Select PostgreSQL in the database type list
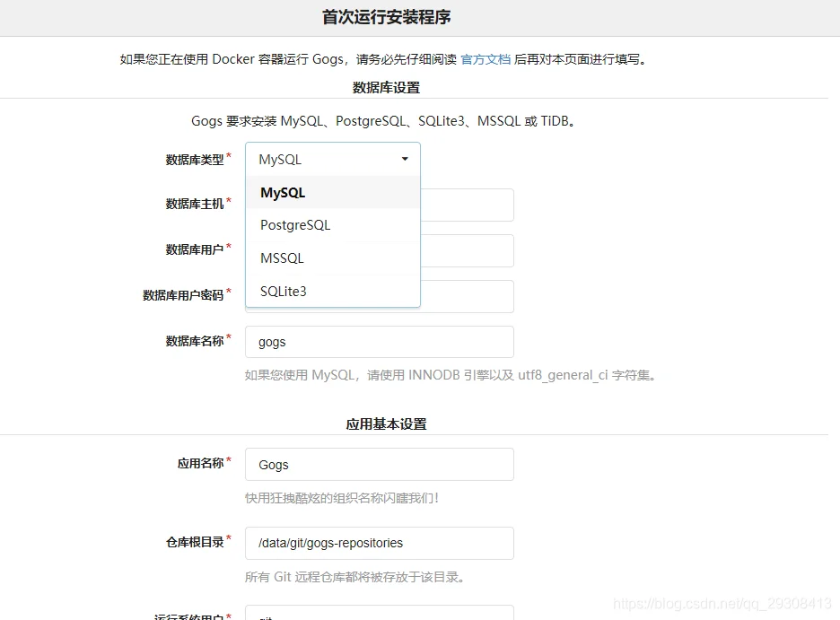Viewport: 840px width, 620px height. point(333,225)
